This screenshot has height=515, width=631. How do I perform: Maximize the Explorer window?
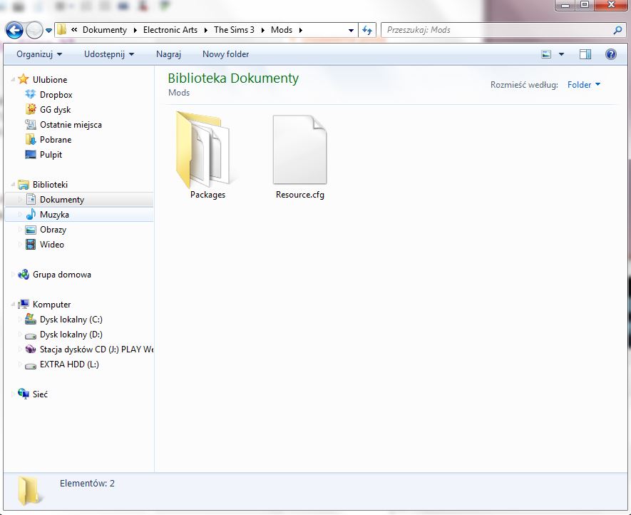click(x=585, y=5)
